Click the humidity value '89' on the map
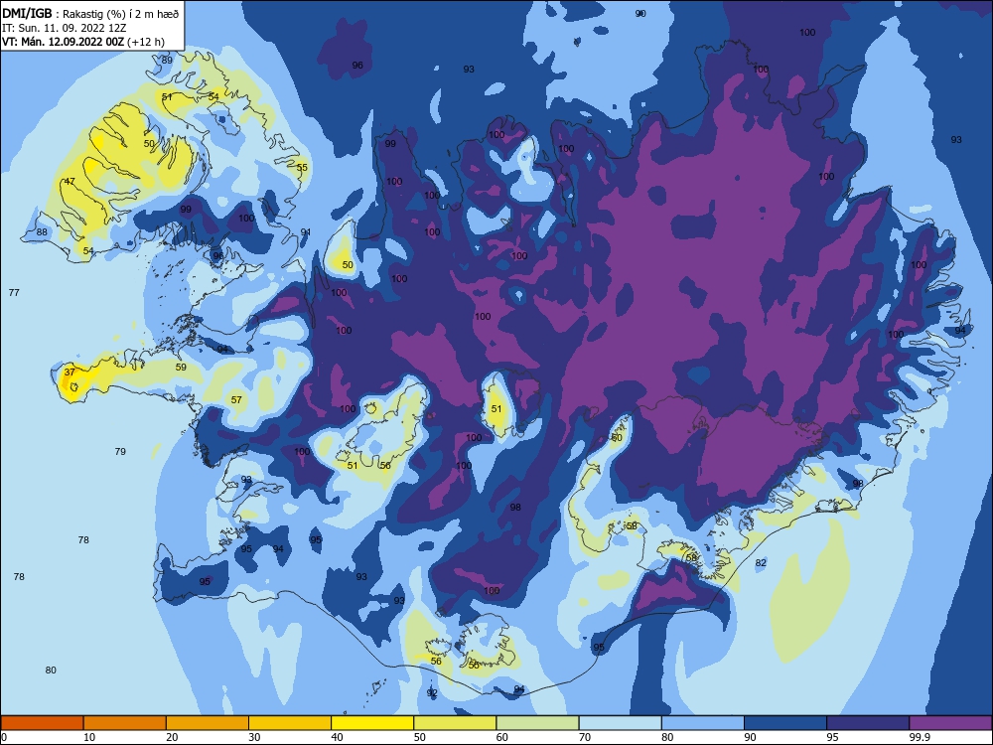Image resolution: width=993 pixels, height=745 pixels. tap(167, 61)
